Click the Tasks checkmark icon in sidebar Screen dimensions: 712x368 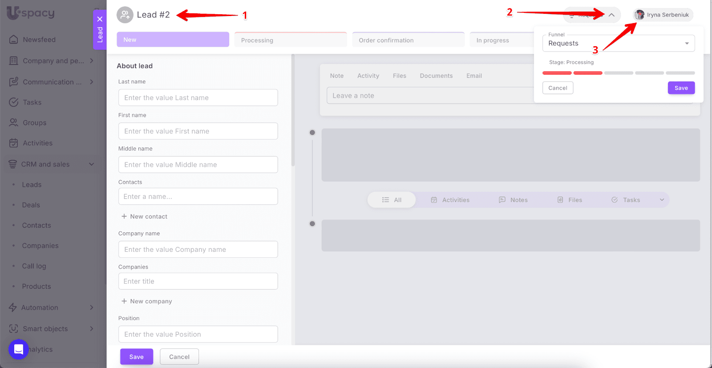click(x=14, y=102)
